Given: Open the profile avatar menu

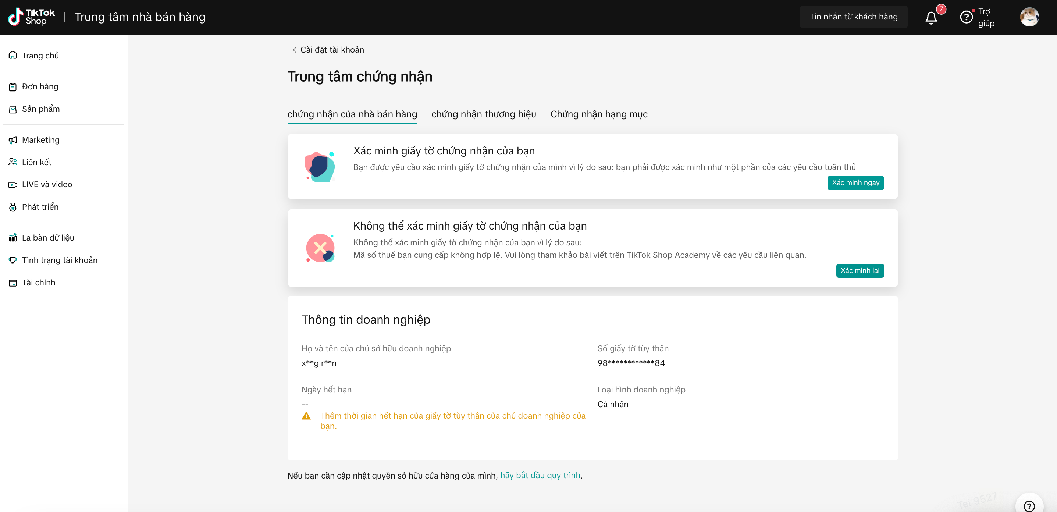Looking at the screenshot, I should pos(1029,17).
